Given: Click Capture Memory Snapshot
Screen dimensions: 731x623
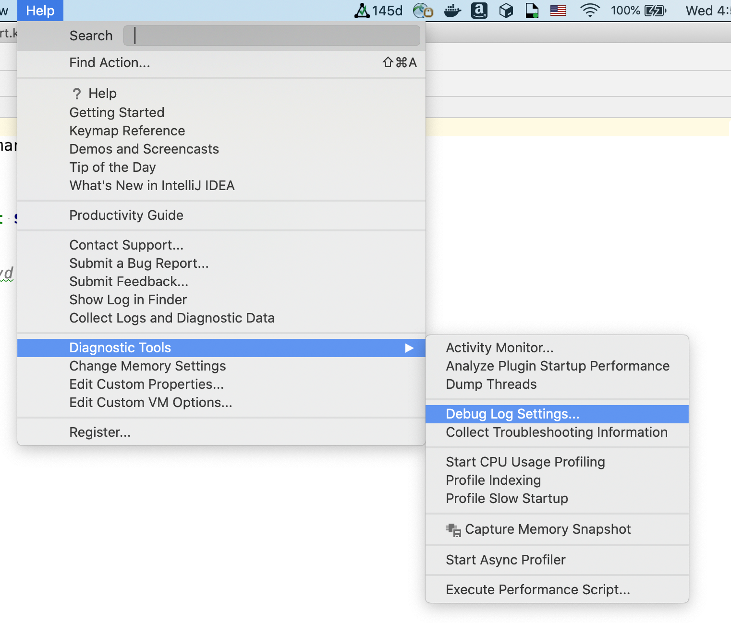Looking at the screenshot, I should [548, 529].
